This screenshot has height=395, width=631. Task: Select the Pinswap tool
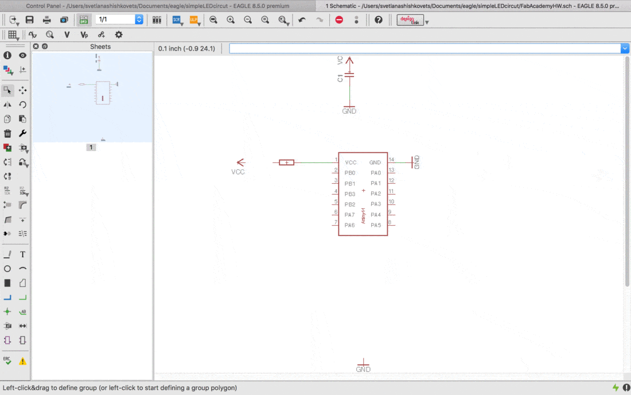coord(7,162)
